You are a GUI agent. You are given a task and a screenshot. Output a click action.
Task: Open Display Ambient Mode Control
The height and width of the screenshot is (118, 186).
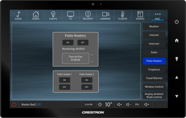point(154,95)
